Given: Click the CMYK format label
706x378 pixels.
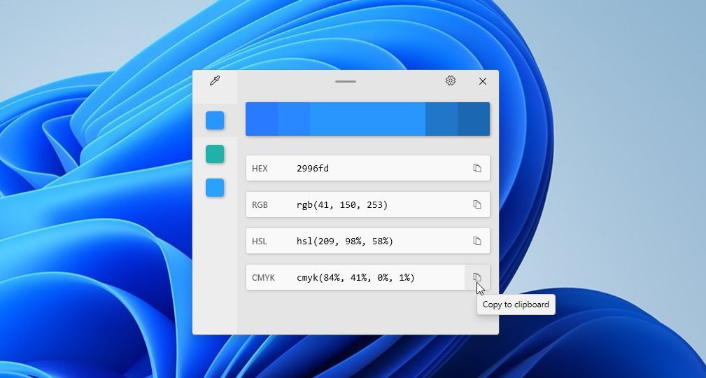Looking at the screenshot, I should click(x=263, y=278).
